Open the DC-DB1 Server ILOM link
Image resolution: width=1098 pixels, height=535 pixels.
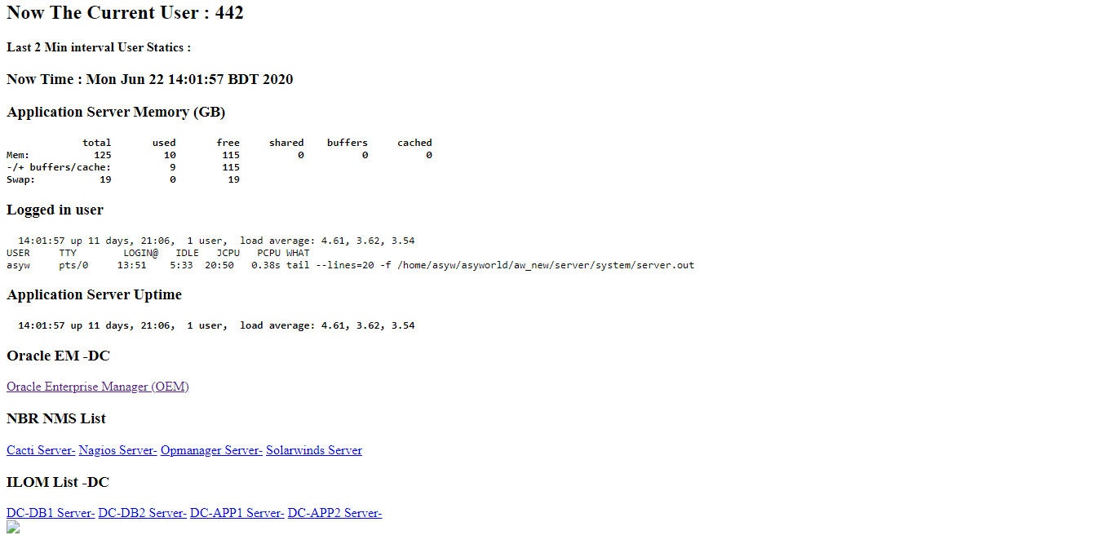tap(51, 513)
